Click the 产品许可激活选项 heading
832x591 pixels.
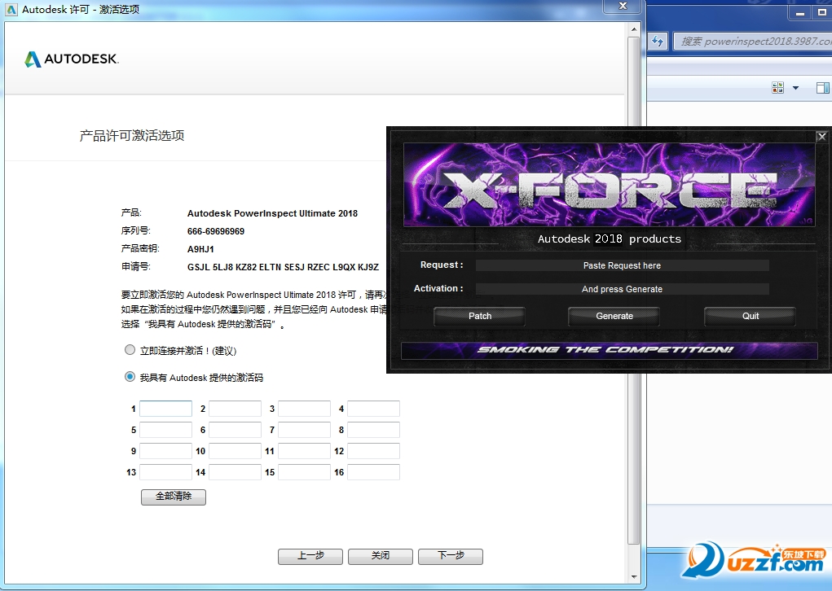[x=131, y=136]
